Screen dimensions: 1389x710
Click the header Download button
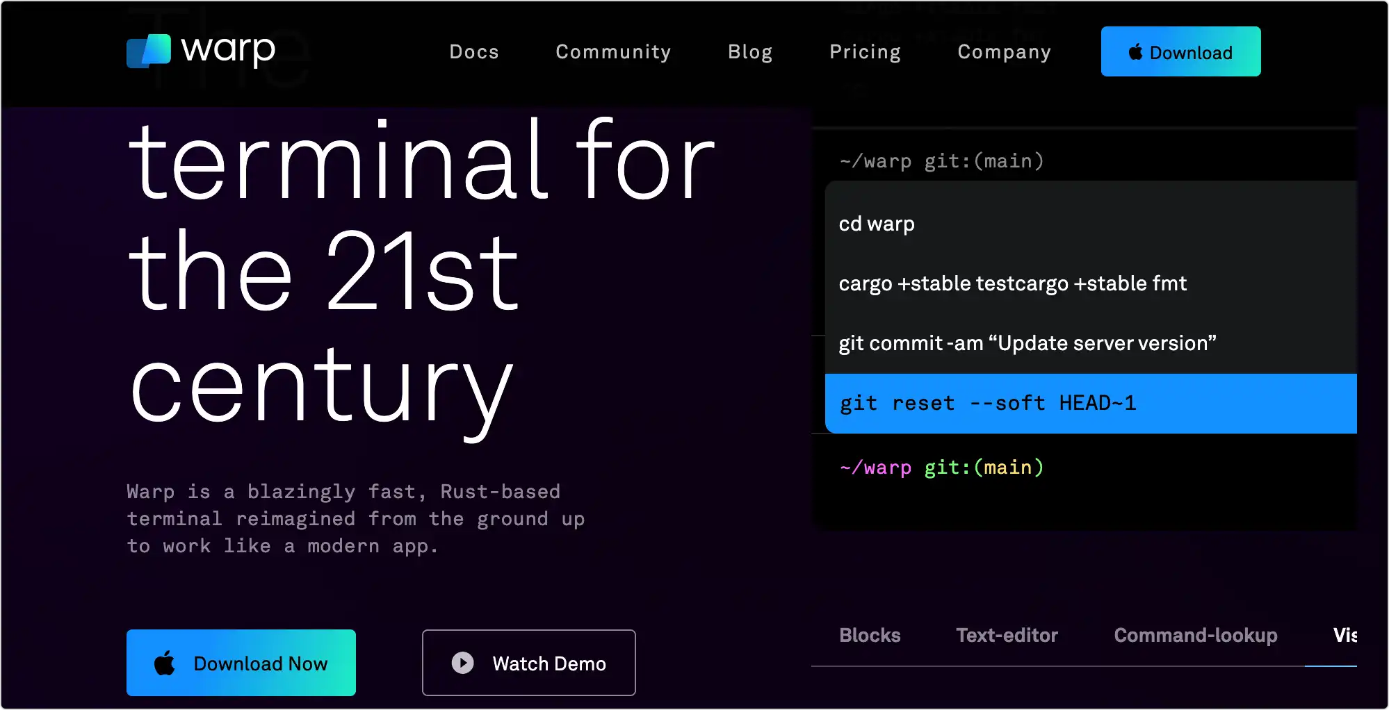1180,51
